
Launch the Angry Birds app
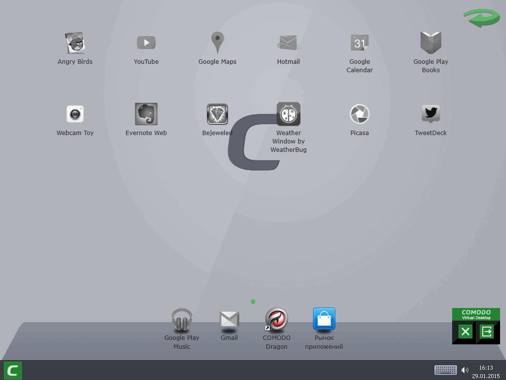75,43
